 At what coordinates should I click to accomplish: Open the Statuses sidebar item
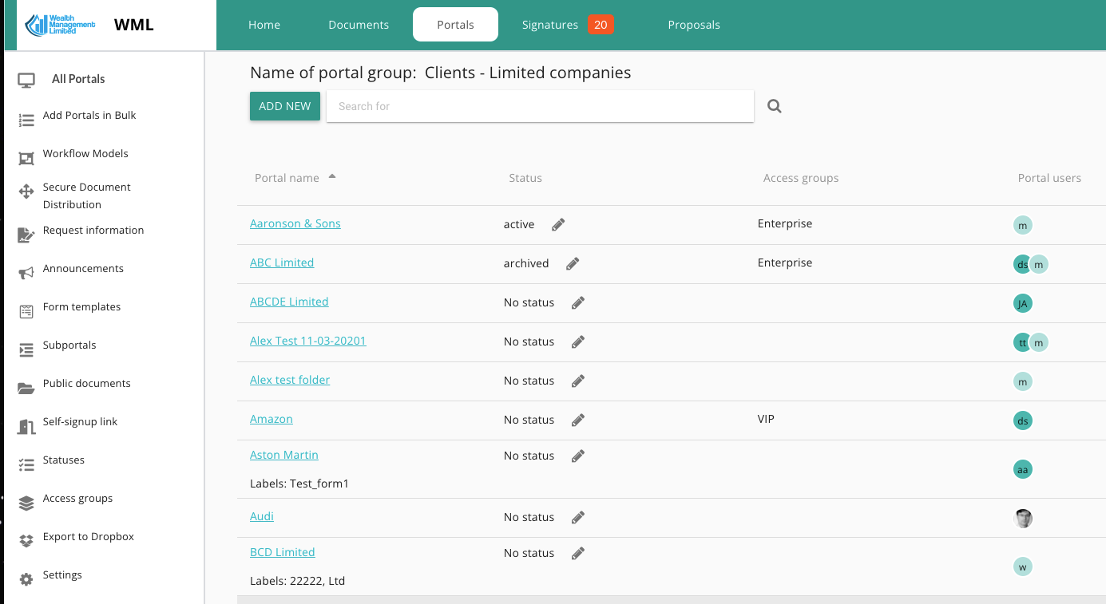point(65,460)
